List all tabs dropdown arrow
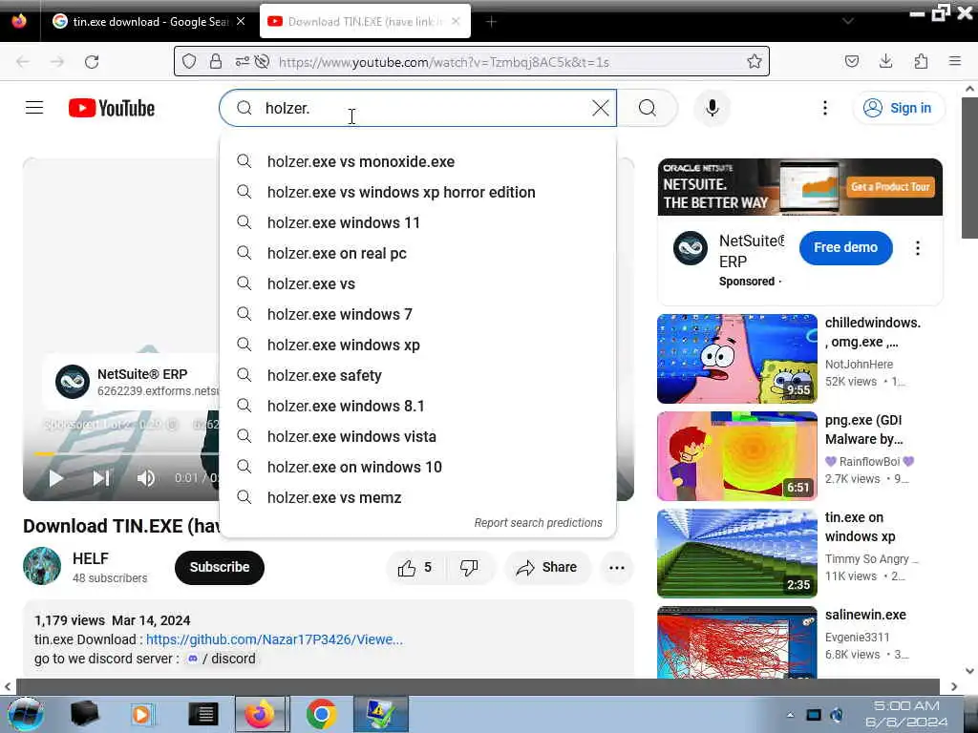 [848, 21]
